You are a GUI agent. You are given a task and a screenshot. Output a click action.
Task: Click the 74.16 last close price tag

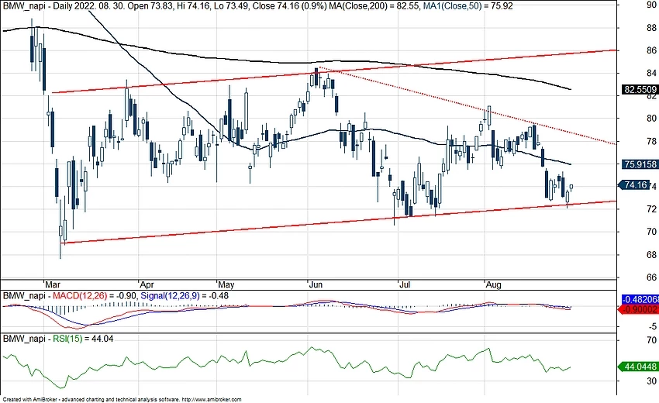[636, 184]
